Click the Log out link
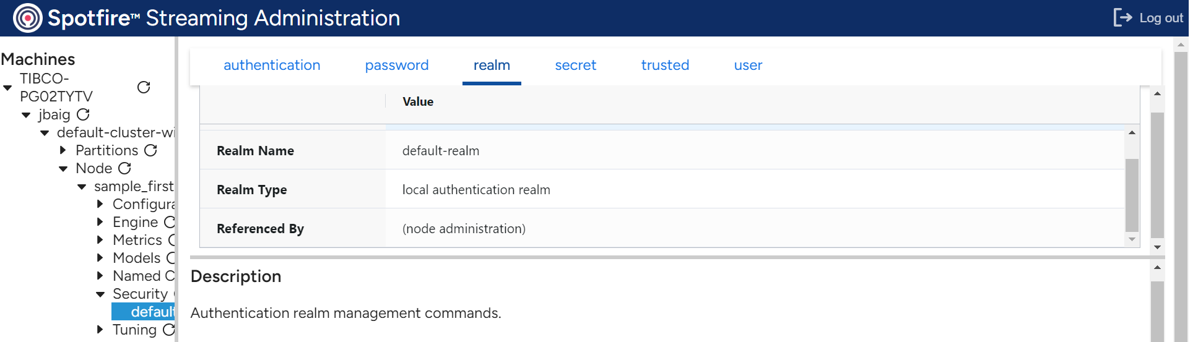The image size is (1198, 342). tap(1161, 18)
